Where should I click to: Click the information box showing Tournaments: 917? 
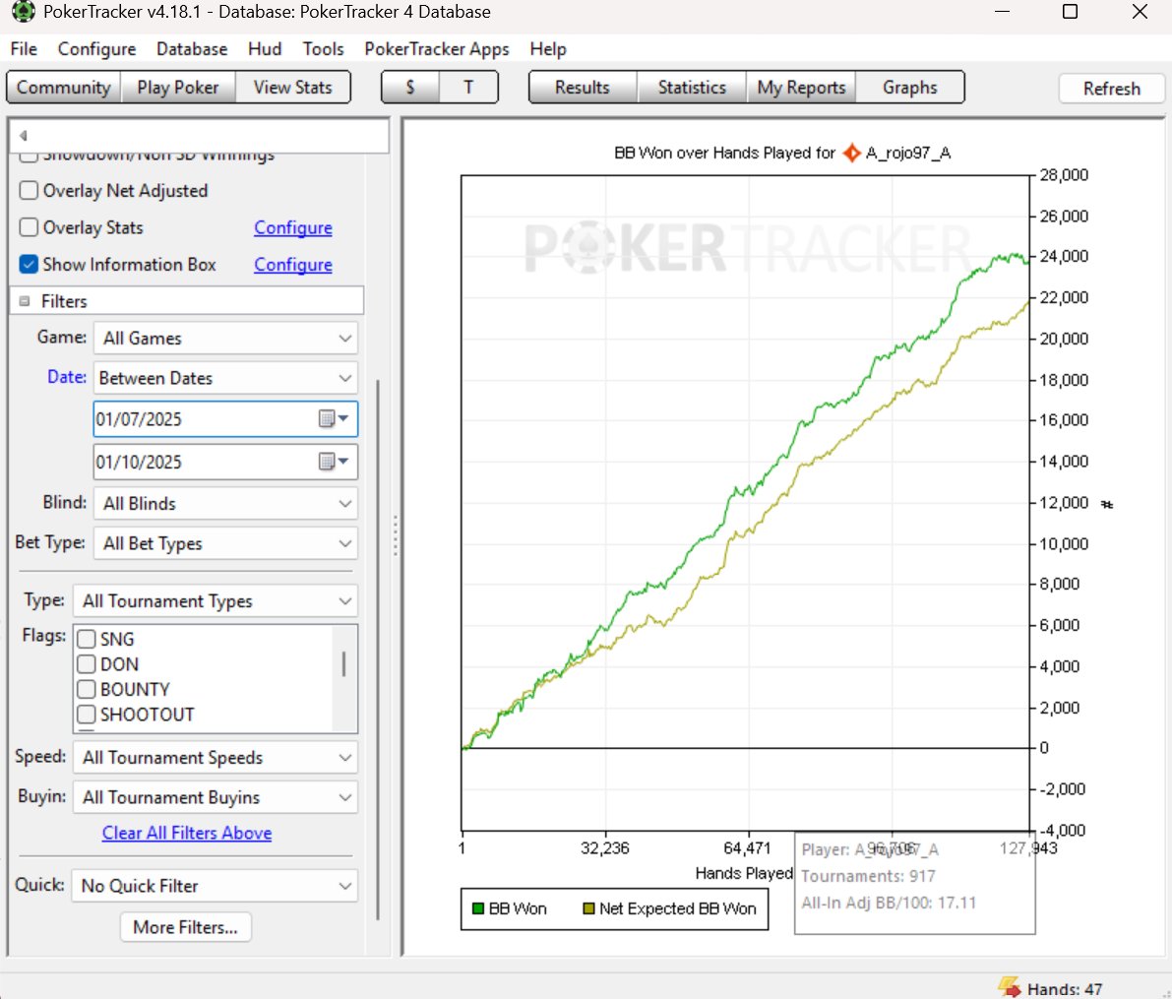[x=914, y=883]
